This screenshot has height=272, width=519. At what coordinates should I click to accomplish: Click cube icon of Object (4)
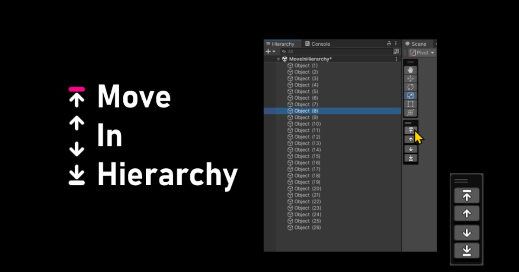coord(290,85)
